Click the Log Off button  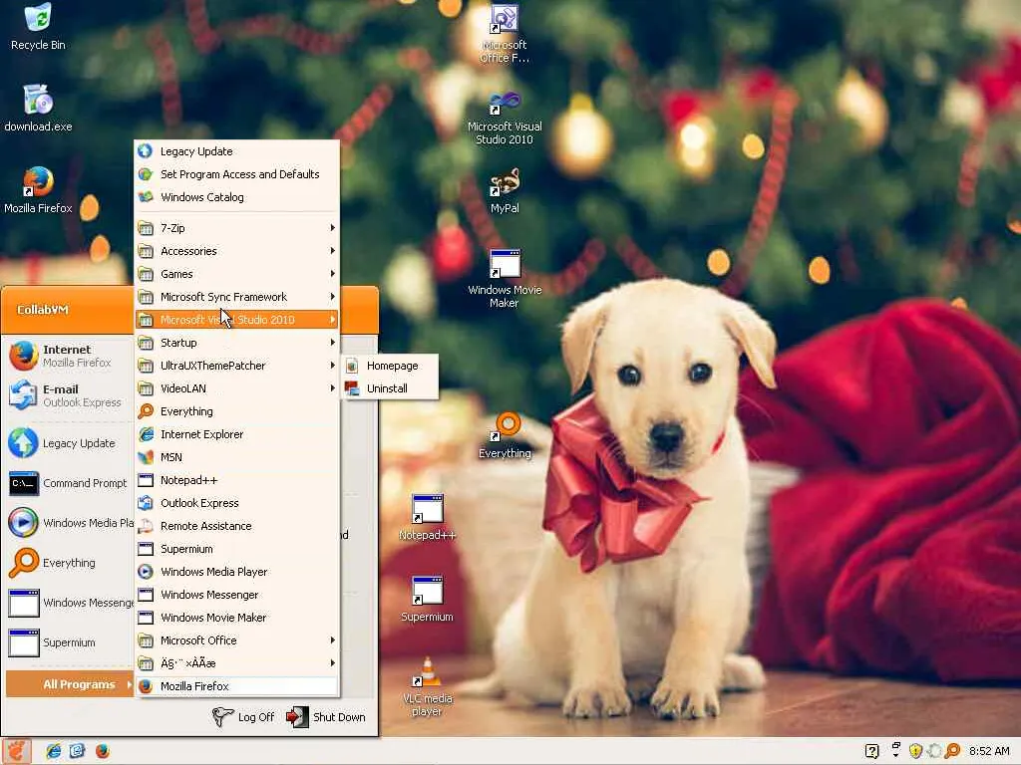tap(243, 717)
